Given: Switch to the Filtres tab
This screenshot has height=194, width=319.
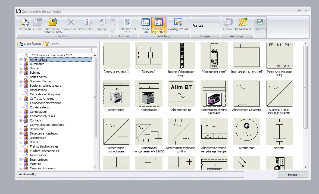Looking at the screenshot, I should pos(52,44).
